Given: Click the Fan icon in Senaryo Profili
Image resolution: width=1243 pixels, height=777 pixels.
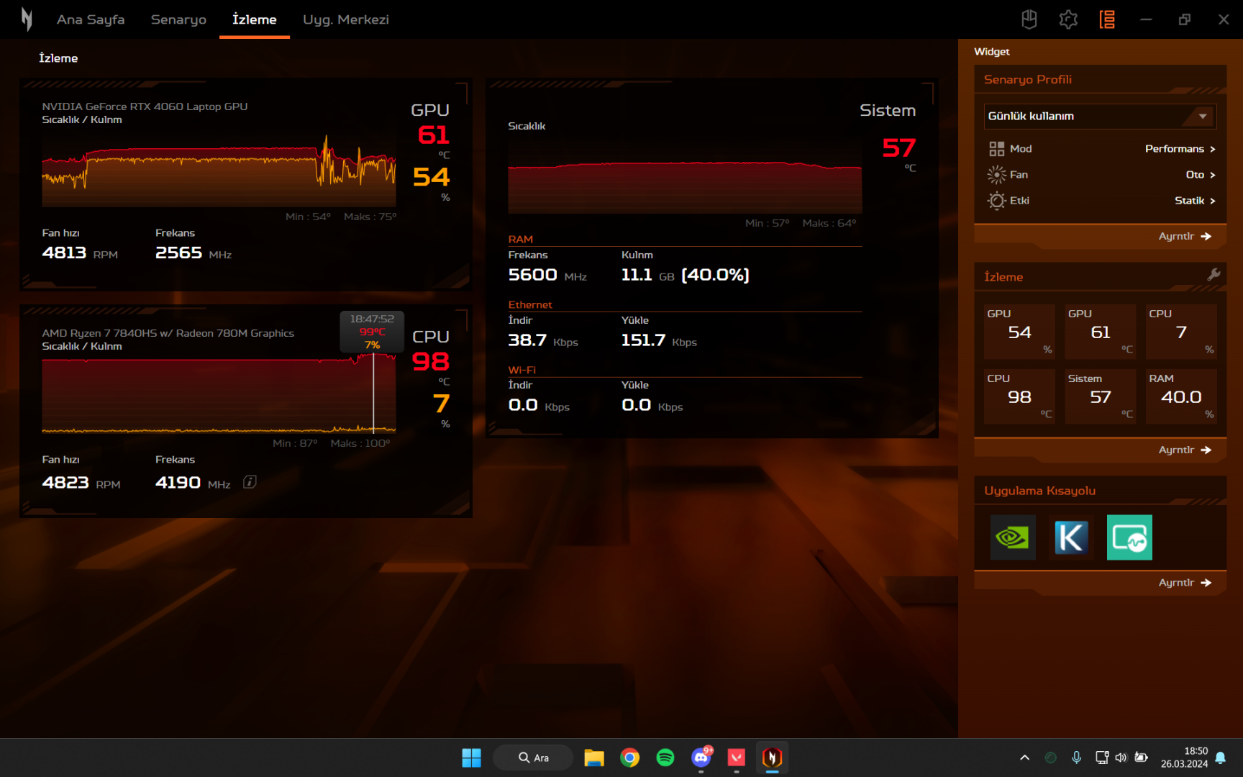Looking at the screenshot, I should [x=996, y=175].
